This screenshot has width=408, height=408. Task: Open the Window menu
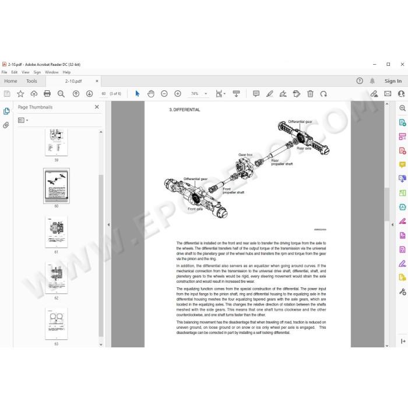pyautogui.click(x=51, y=72)
